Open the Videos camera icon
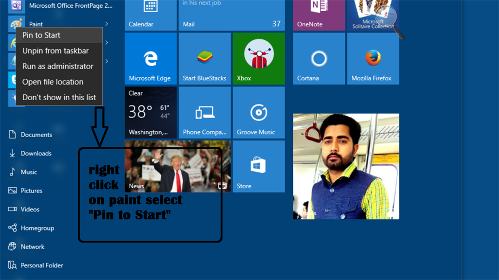499x280 pixels. click(x=12, y=209)
